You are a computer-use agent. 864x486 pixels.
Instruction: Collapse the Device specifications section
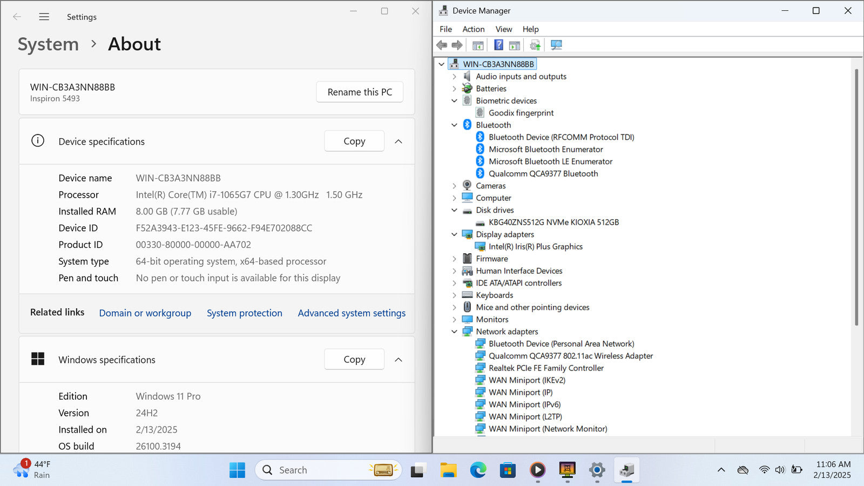399,141
